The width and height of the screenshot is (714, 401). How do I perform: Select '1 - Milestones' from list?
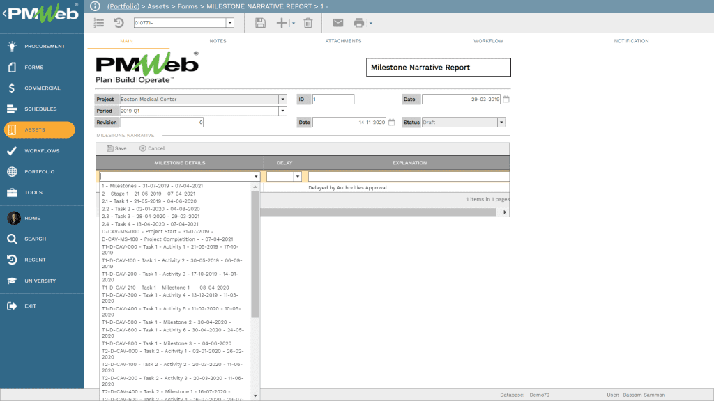click(x=153, y=186)
